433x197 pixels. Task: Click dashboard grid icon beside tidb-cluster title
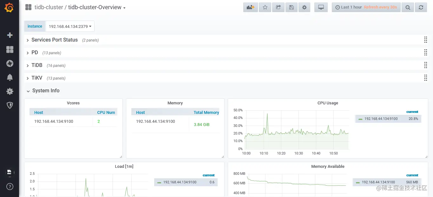point(28,7)
